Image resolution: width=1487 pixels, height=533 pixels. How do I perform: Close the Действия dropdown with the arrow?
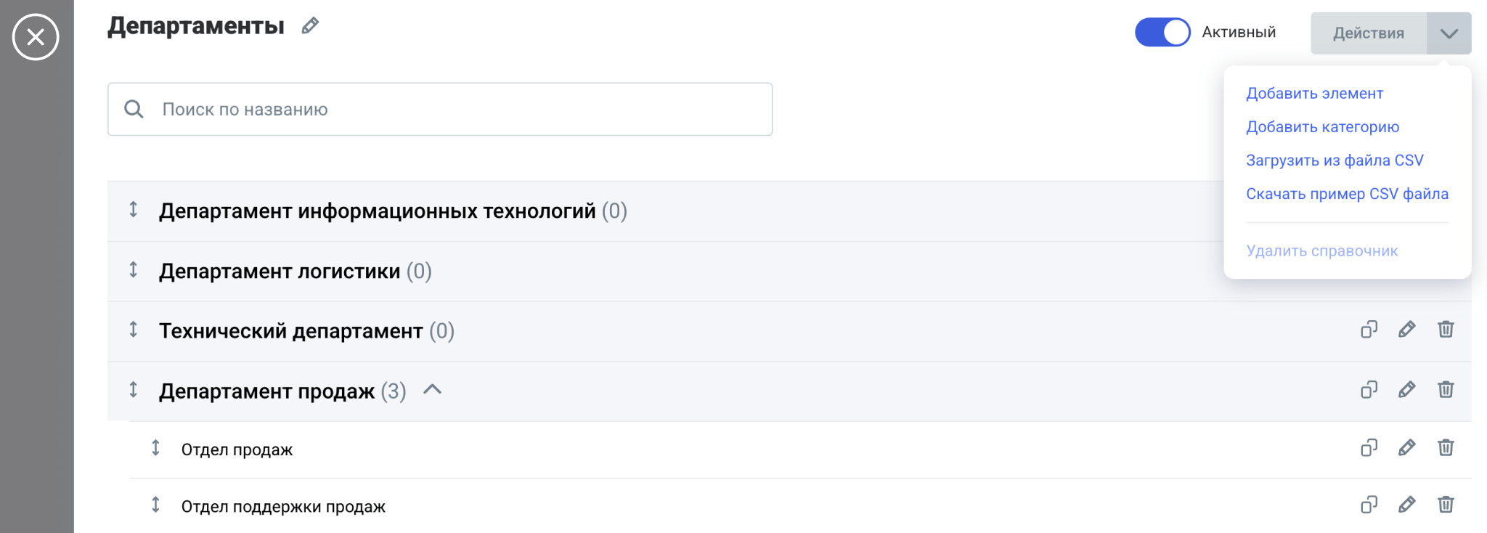coord(1449,33)
